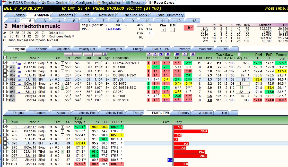The image size is (288, 167).
Task: Click the SP pace-column button
Action: [177, 54]
